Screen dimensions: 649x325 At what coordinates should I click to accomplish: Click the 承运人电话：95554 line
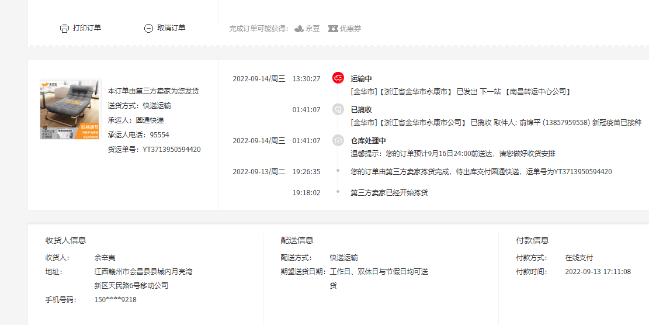138,135
